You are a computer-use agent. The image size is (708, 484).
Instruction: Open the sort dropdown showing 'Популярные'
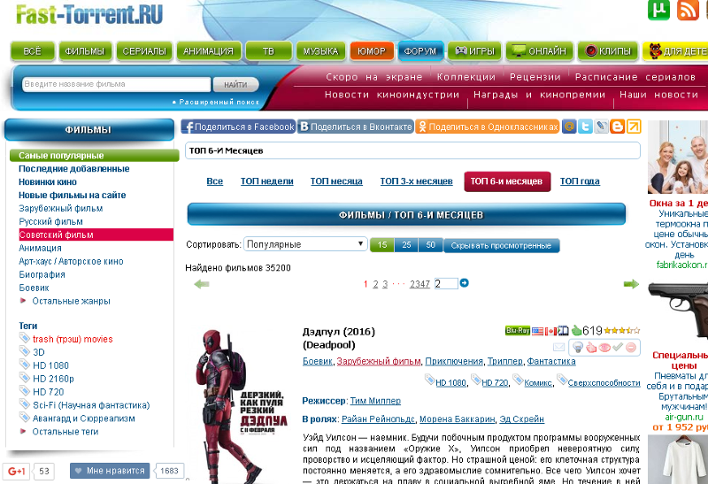(x=304, y=244)
